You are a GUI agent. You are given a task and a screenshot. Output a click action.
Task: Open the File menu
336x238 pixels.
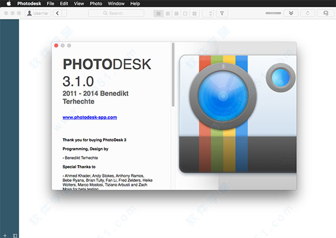click(x=50, y=4)
